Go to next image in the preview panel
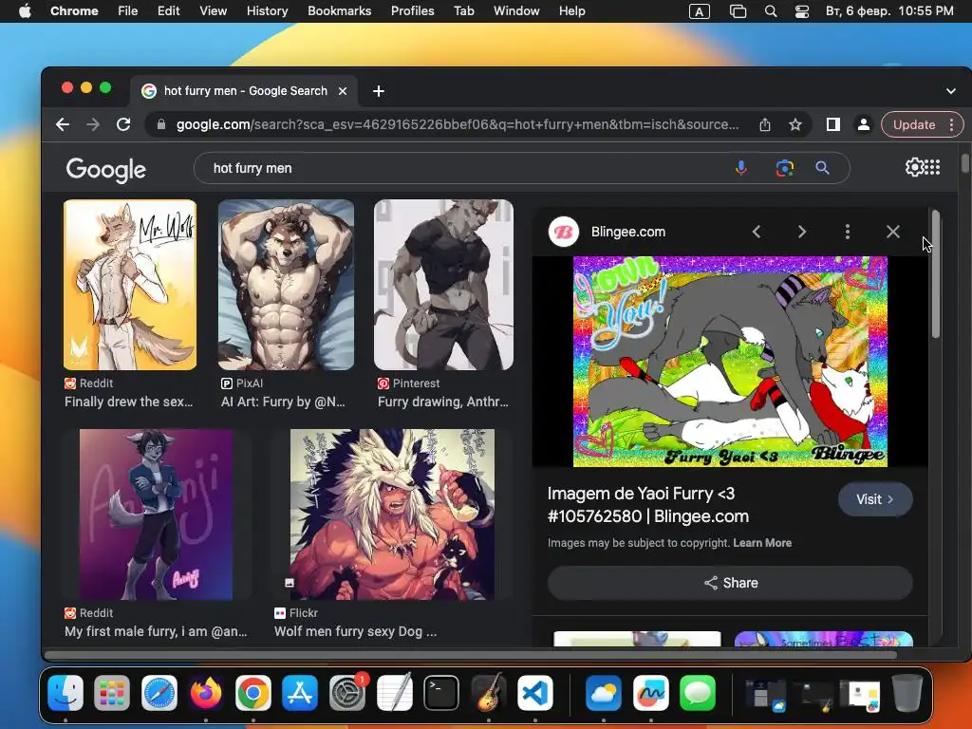Image resolution: width=972 pixels, height=729 pixels. 801,232
